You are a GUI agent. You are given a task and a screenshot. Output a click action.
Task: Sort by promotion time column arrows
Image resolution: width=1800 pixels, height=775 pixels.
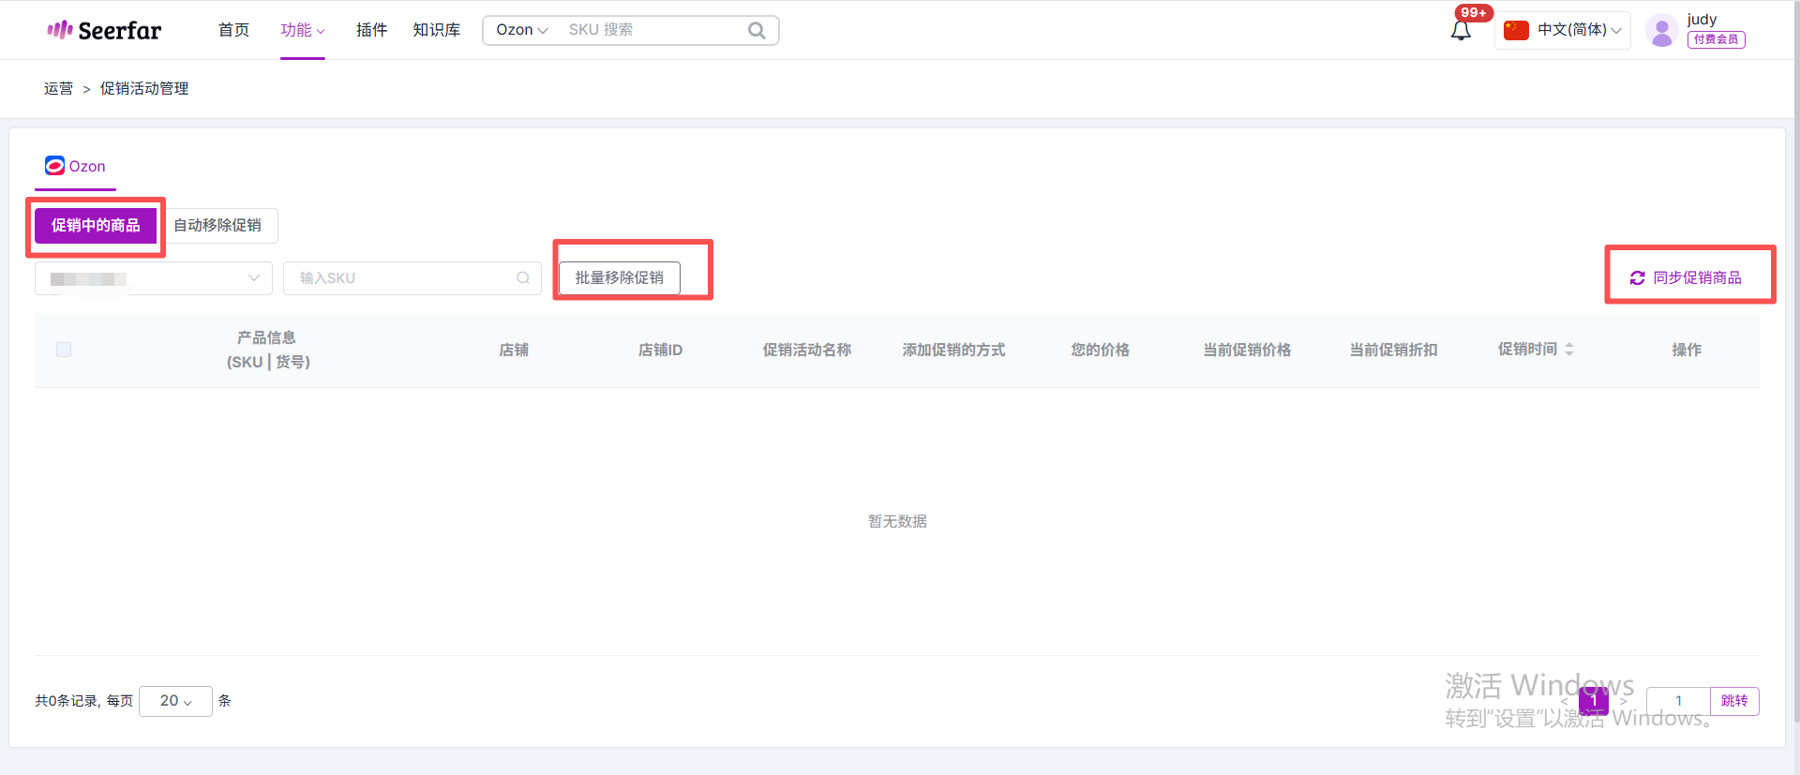click(1569, 350)
